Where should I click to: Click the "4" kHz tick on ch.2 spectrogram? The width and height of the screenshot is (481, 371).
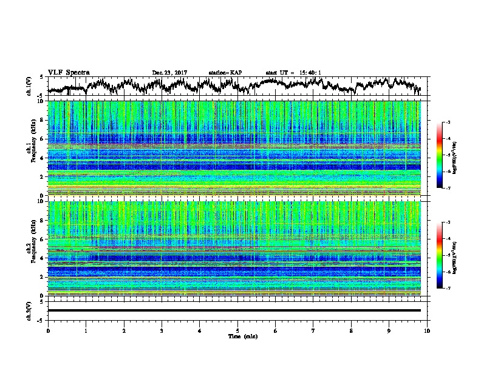tap(43, 258)
